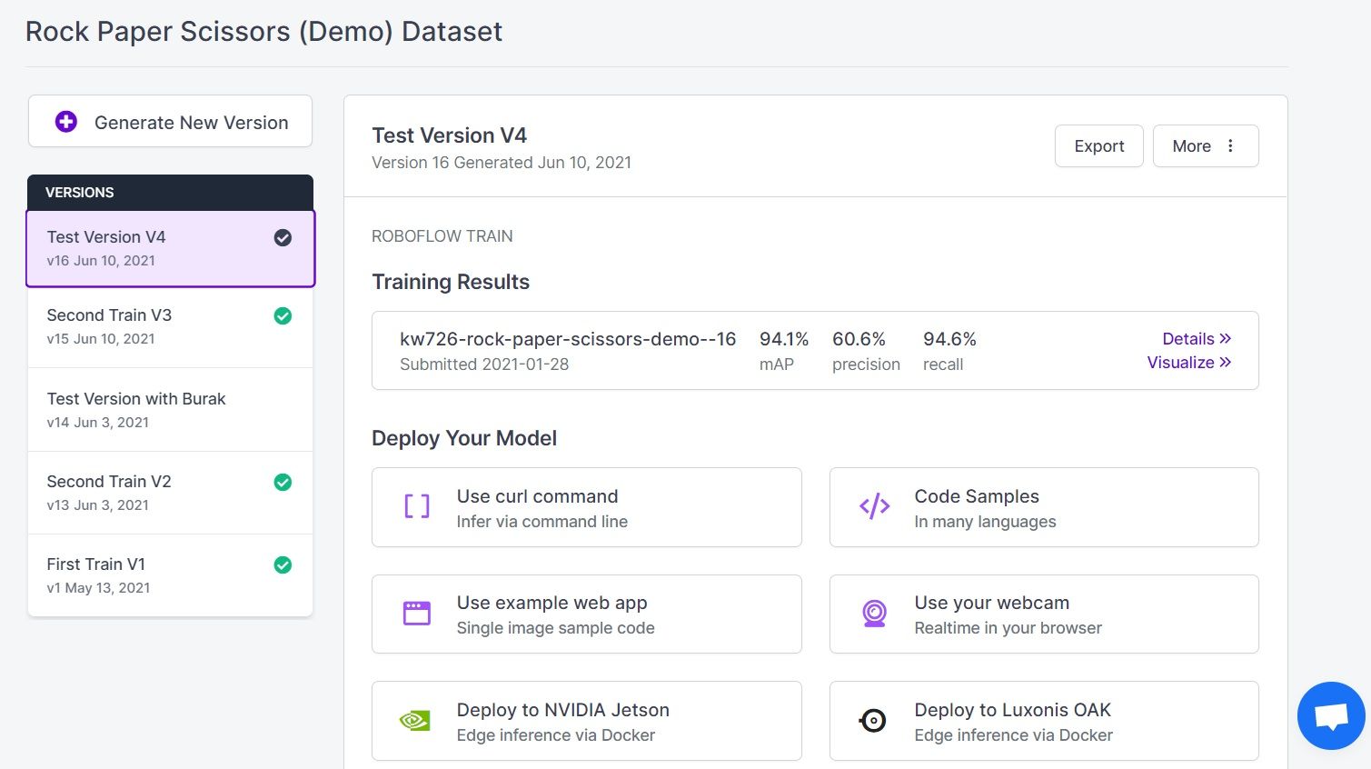Open the Export button

pos(1099,145)
